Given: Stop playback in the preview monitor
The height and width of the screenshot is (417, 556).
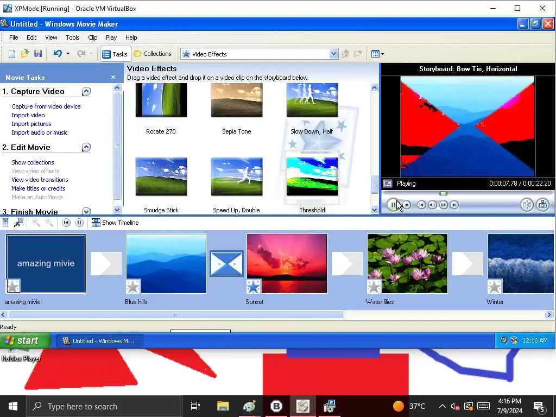Looking at the screenshot, I should [407, 205].
